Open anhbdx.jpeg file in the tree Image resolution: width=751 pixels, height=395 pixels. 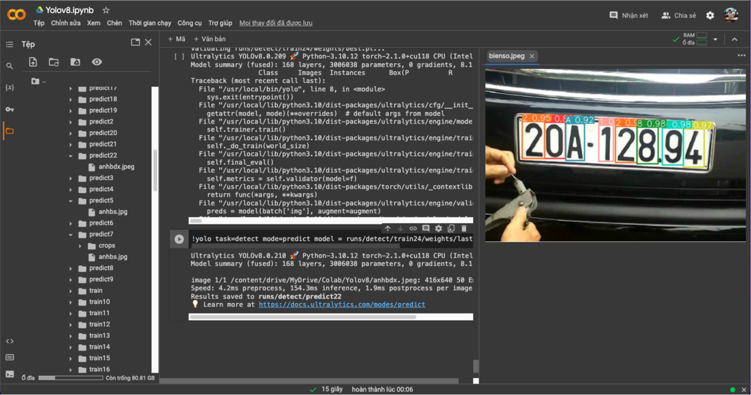click(x=116, y=167)
